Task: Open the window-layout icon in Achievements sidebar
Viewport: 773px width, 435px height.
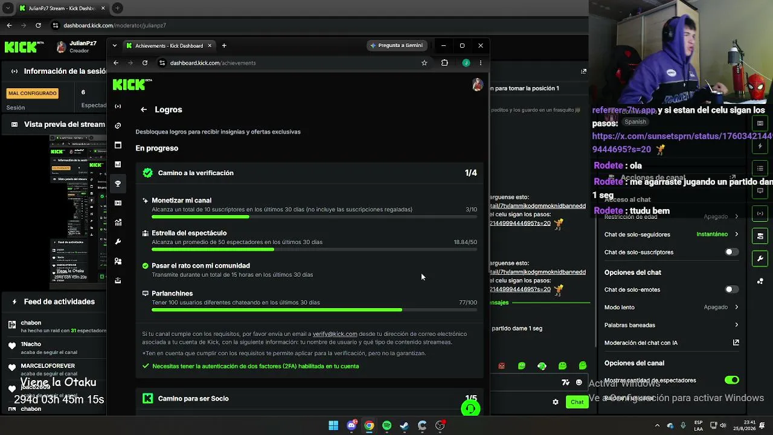Action: pos(118,145)
